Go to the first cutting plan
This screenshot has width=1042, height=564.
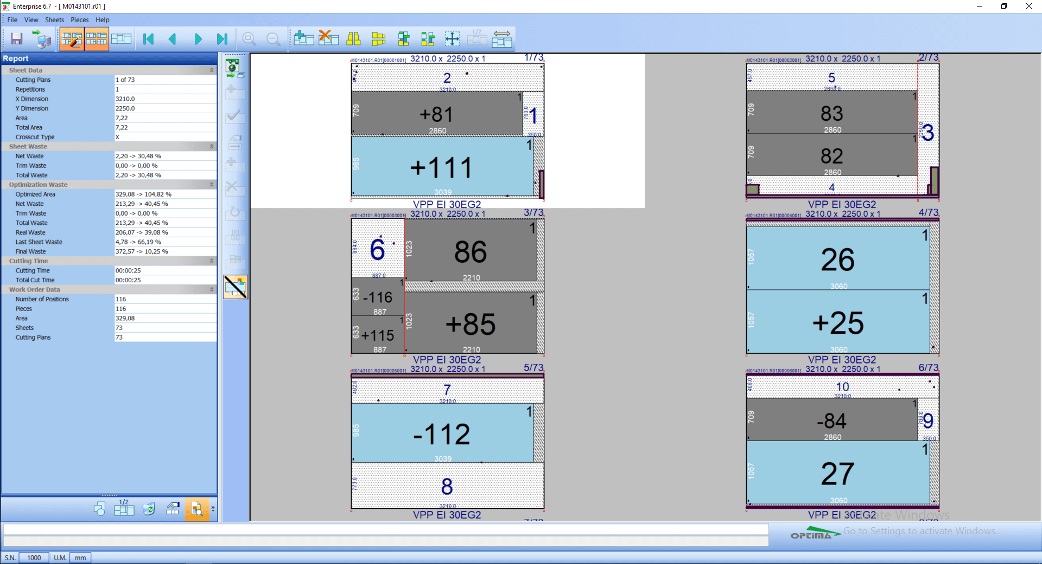click(x=148, y=39)
